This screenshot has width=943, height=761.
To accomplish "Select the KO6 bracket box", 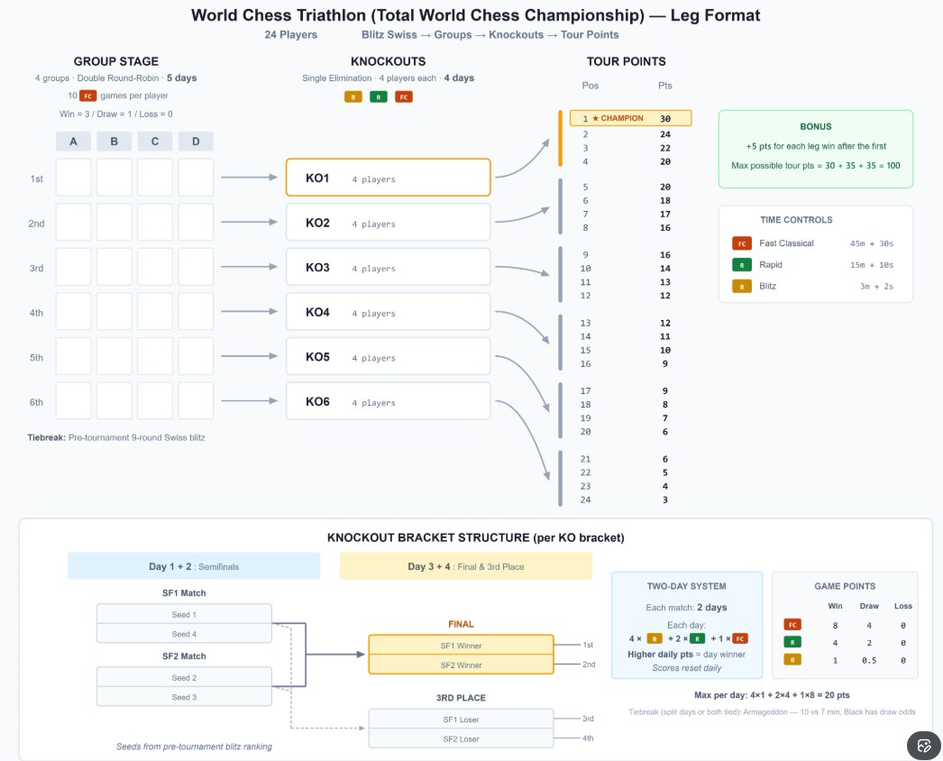I will [388, 401].
